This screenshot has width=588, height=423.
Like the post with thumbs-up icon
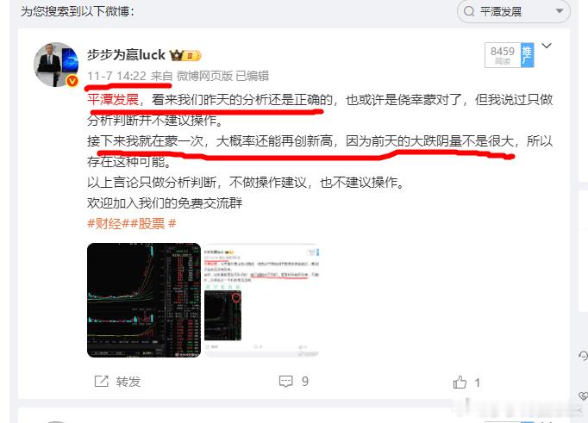(460, 383)
